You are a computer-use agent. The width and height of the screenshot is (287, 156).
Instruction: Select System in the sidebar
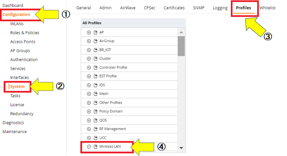pos(17,87)
